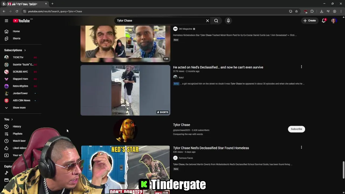Click the address bar URL
345x194 pixels.
pos(55,11)
